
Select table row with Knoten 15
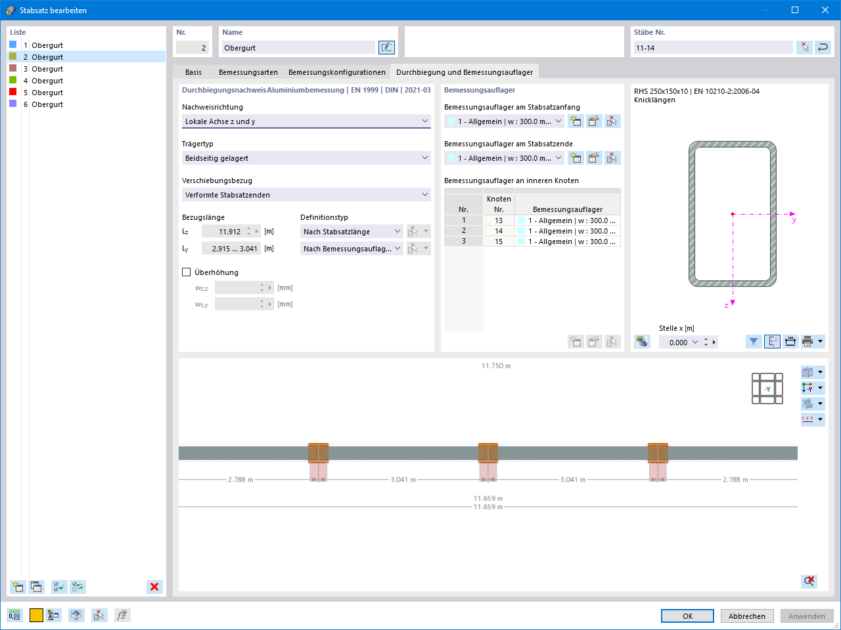click(532, 241)
